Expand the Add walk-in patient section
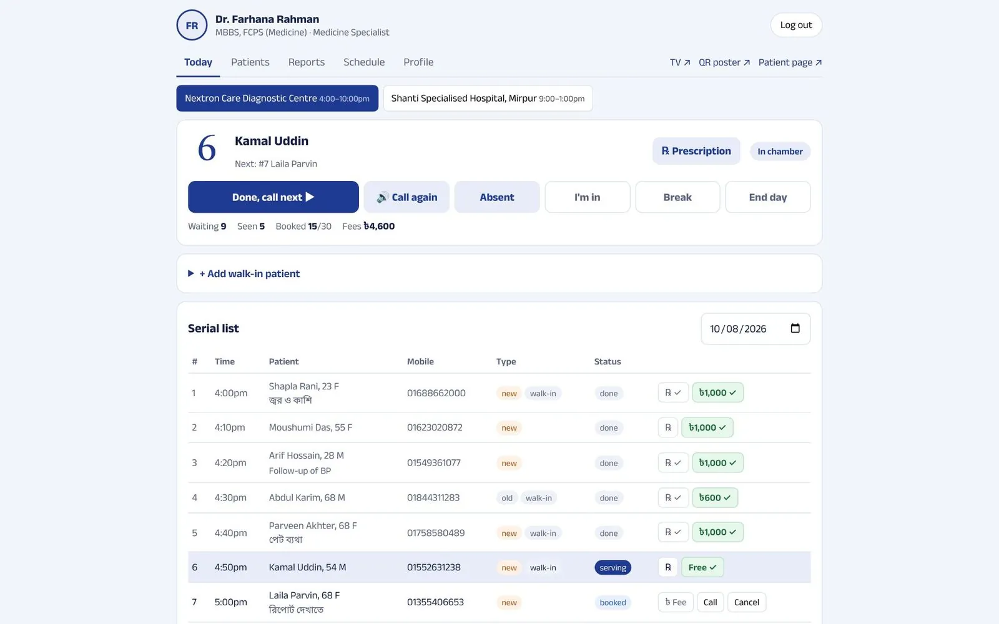 click(x=244, y=273)
